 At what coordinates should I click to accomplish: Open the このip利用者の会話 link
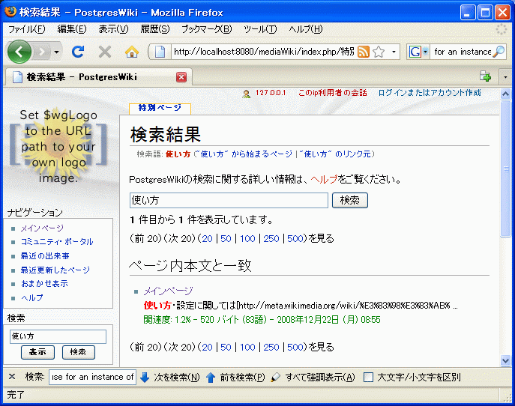(332, 93)
